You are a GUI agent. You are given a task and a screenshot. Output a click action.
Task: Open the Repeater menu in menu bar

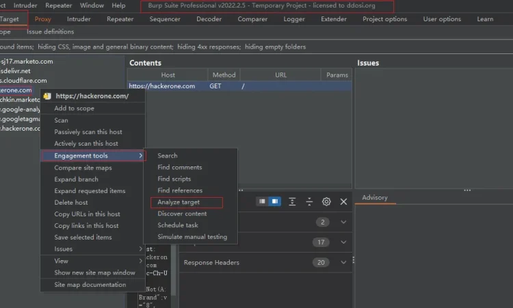pos(59,5)
